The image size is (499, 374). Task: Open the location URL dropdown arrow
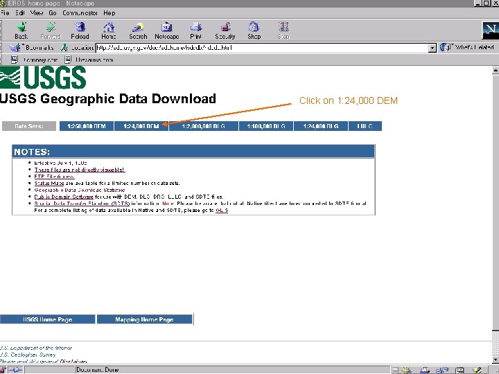432,48
